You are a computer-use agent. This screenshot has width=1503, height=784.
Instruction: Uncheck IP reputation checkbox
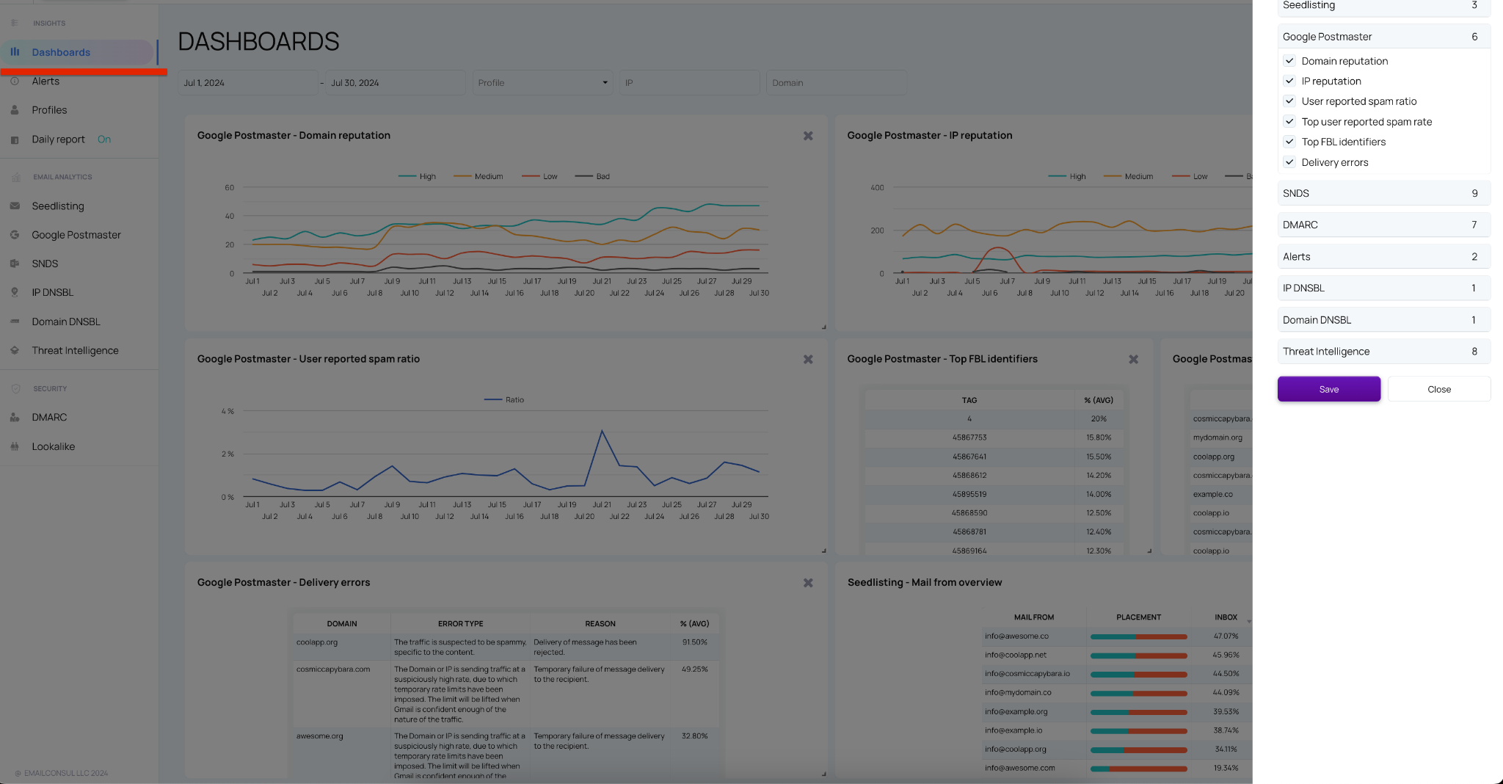pos(1289,81)
